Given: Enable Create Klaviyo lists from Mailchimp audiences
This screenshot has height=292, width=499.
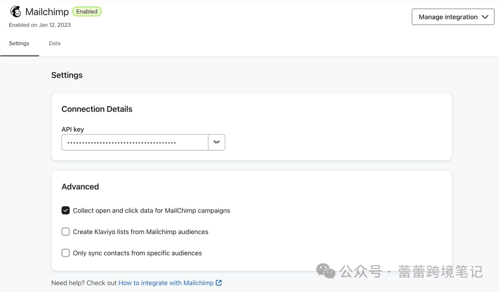Looking at the screenshot, I should click(x=65, y=232).
